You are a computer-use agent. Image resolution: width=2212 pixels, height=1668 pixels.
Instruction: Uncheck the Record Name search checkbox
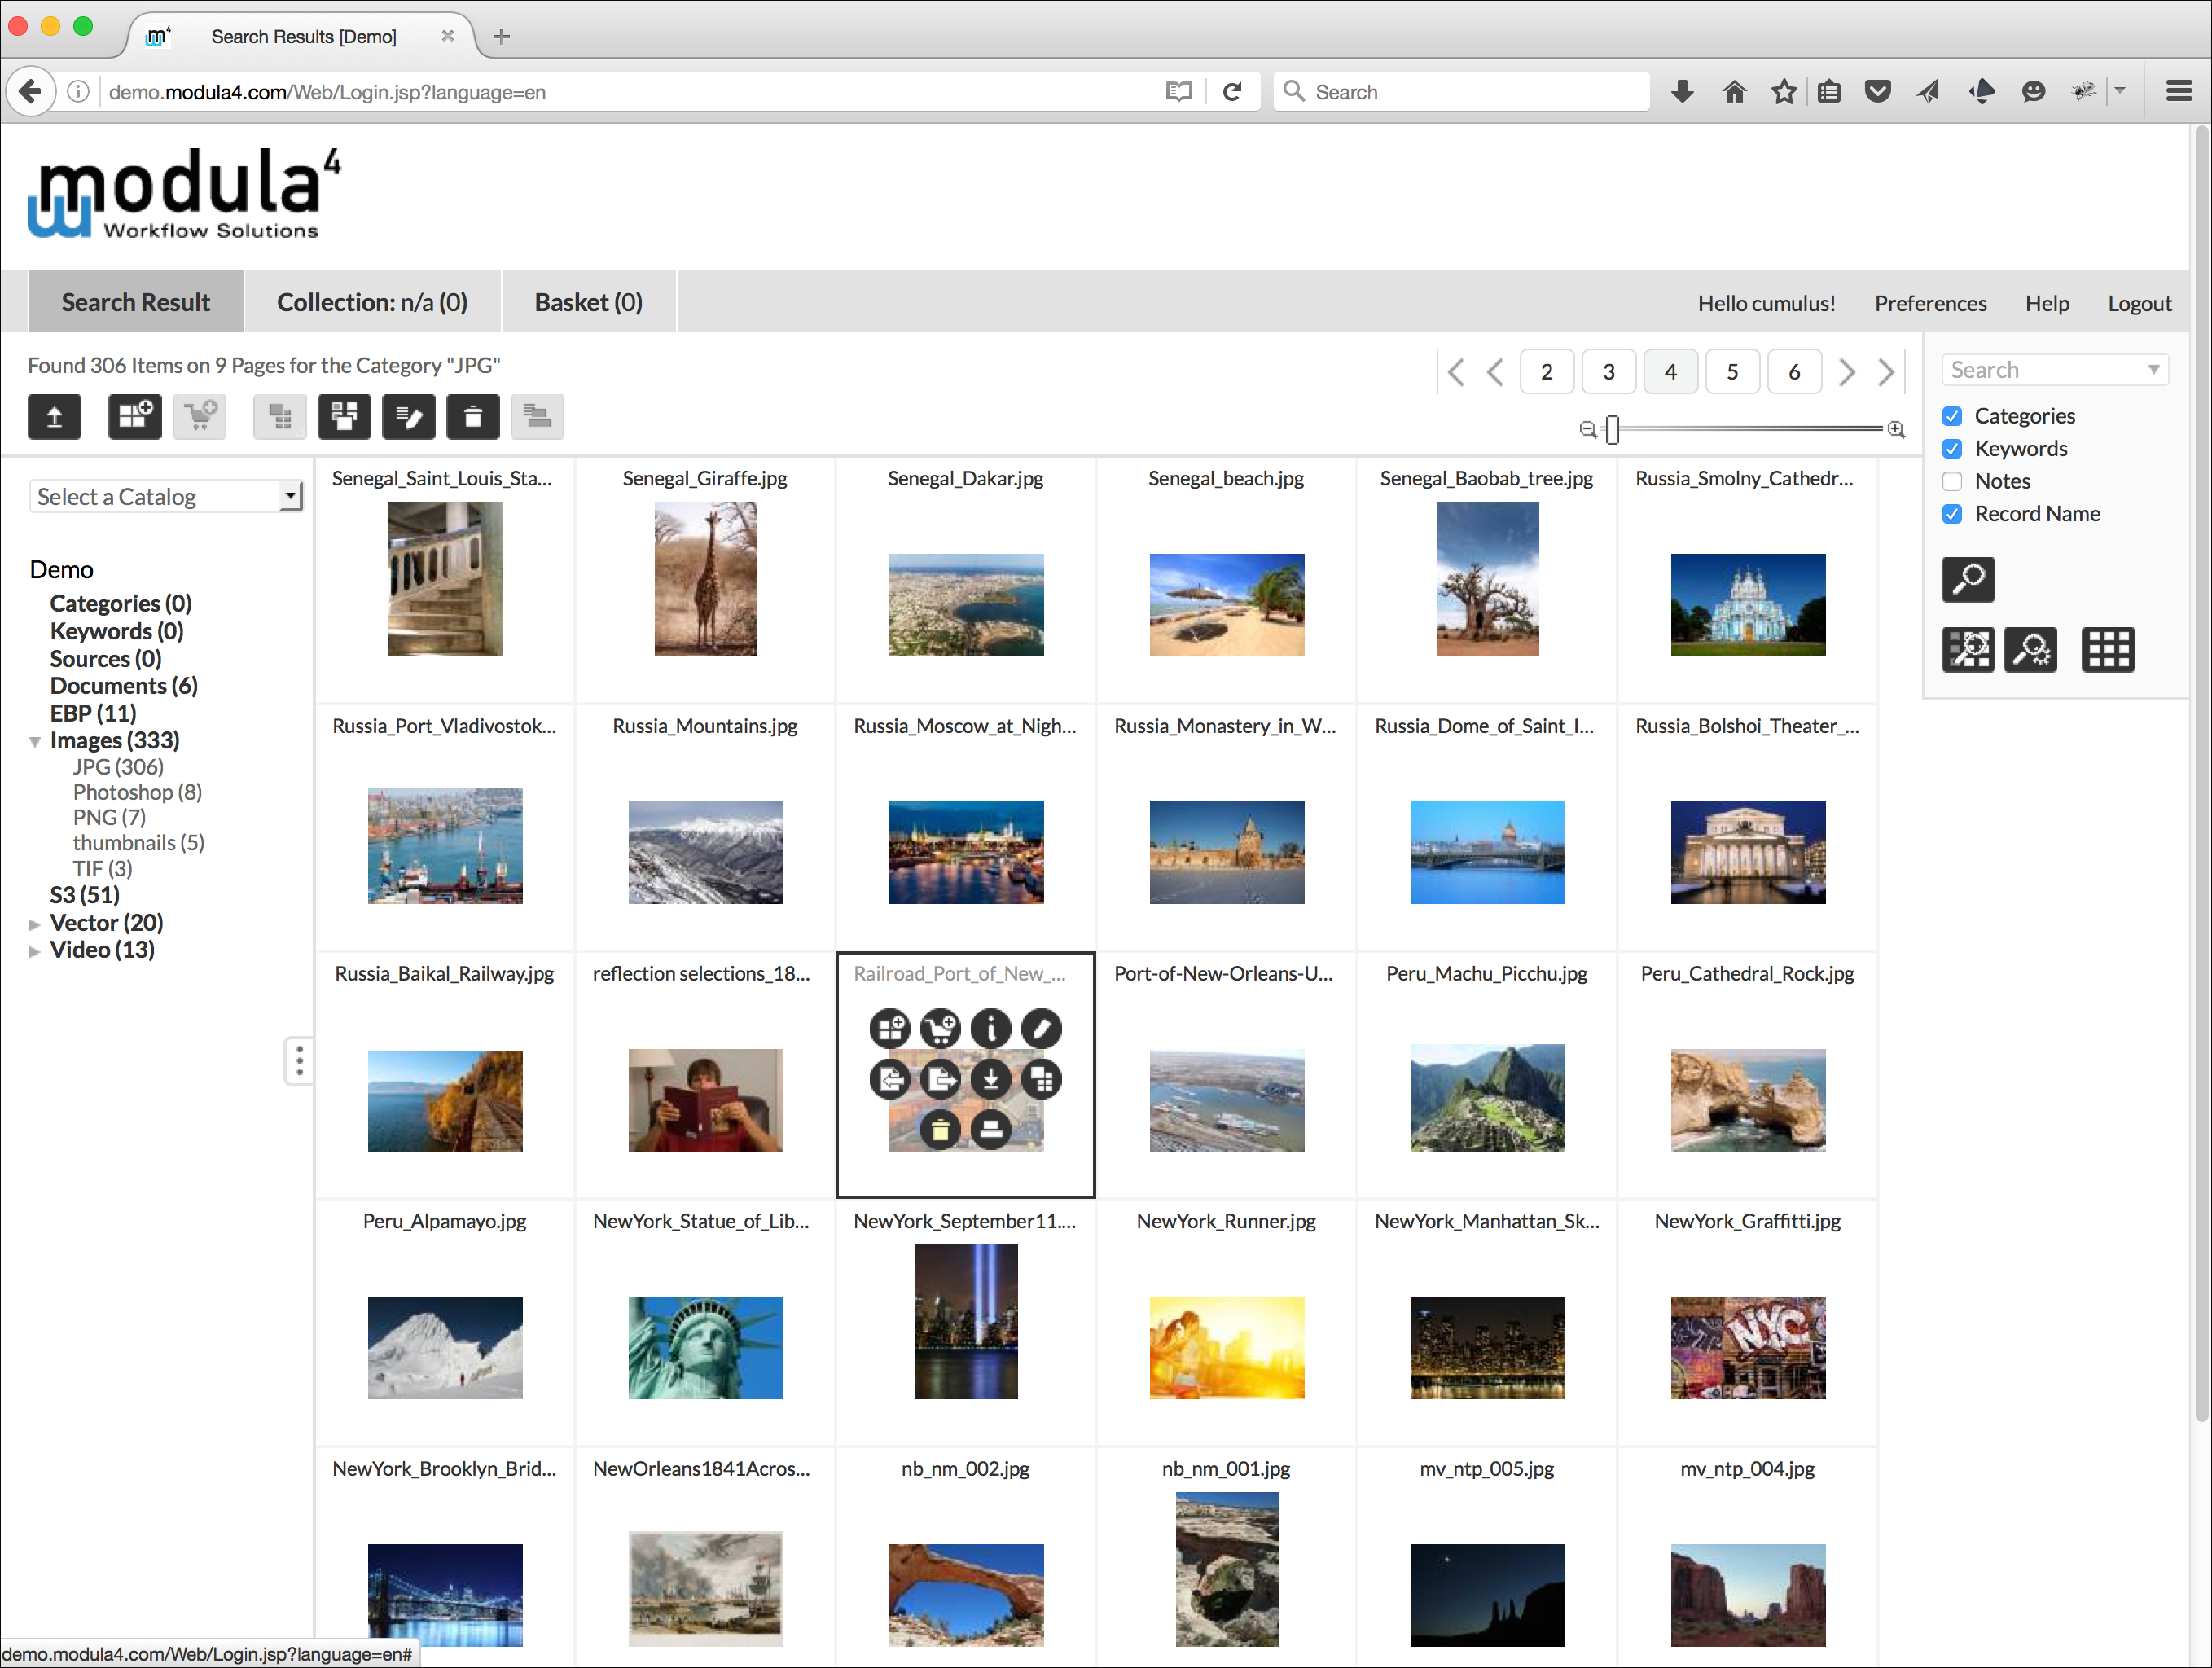click(1952, 514)
